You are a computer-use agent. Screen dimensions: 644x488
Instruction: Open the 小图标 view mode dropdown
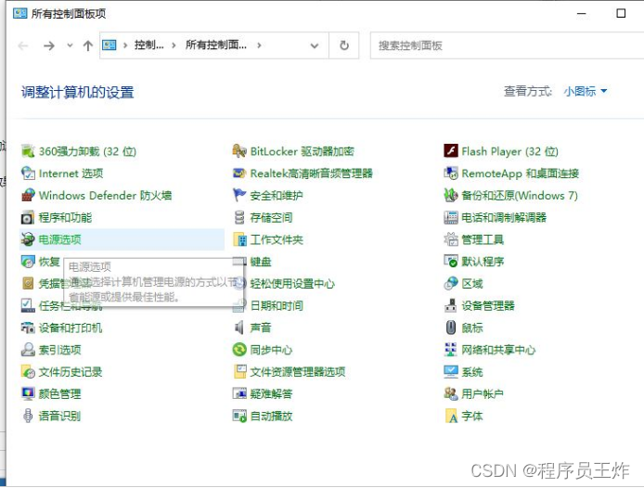586,91
